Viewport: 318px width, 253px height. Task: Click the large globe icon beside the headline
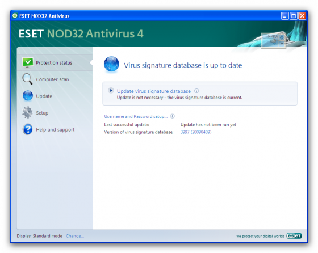point(111,64)
